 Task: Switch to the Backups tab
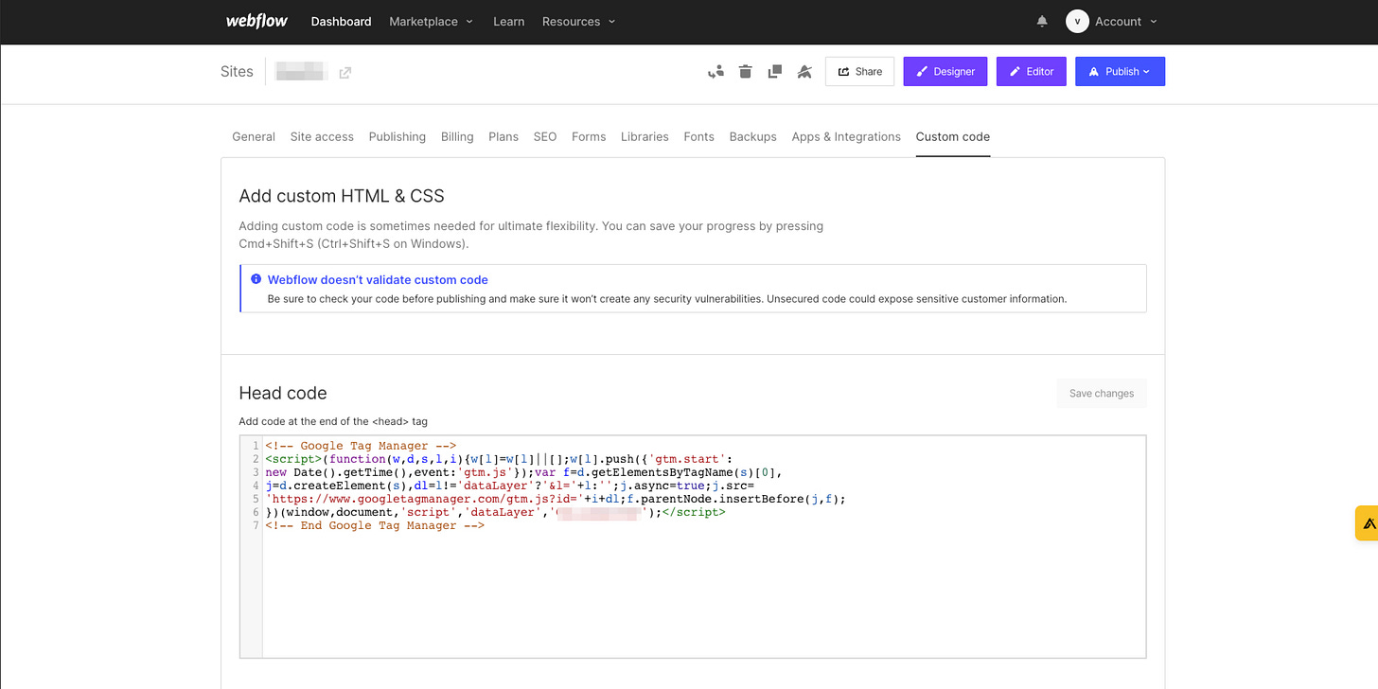coord(753,136)
